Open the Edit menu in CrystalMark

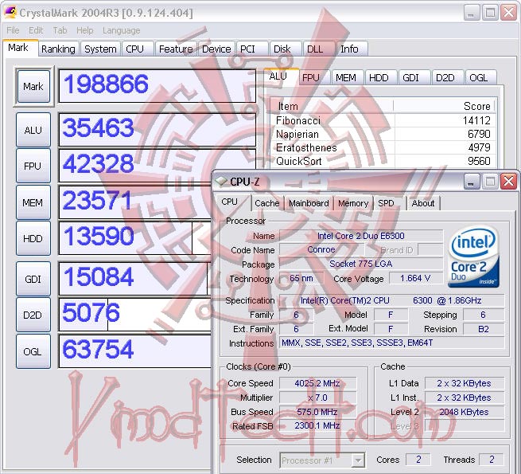click(x=36, y=30)
